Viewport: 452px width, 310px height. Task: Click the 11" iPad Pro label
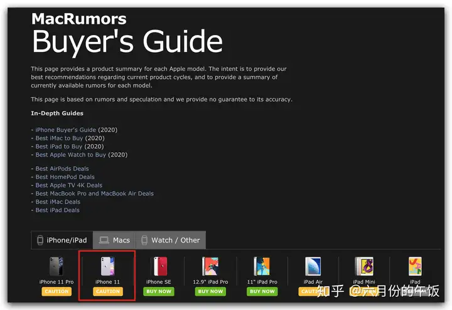click(262, 282)
